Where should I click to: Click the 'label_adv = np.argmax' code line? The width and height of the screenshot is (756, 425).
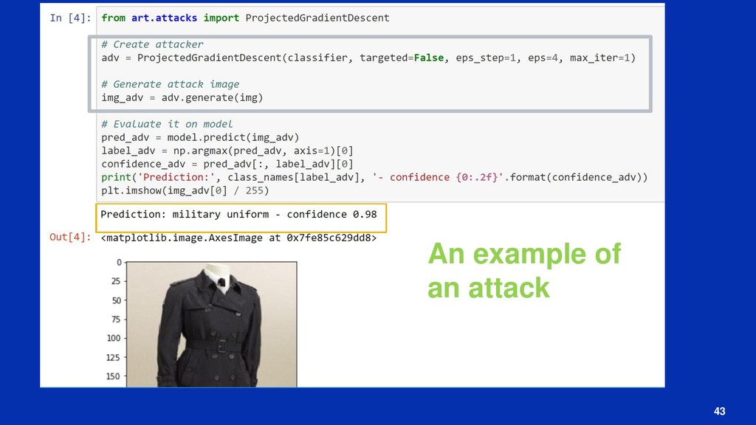point(227,151)
